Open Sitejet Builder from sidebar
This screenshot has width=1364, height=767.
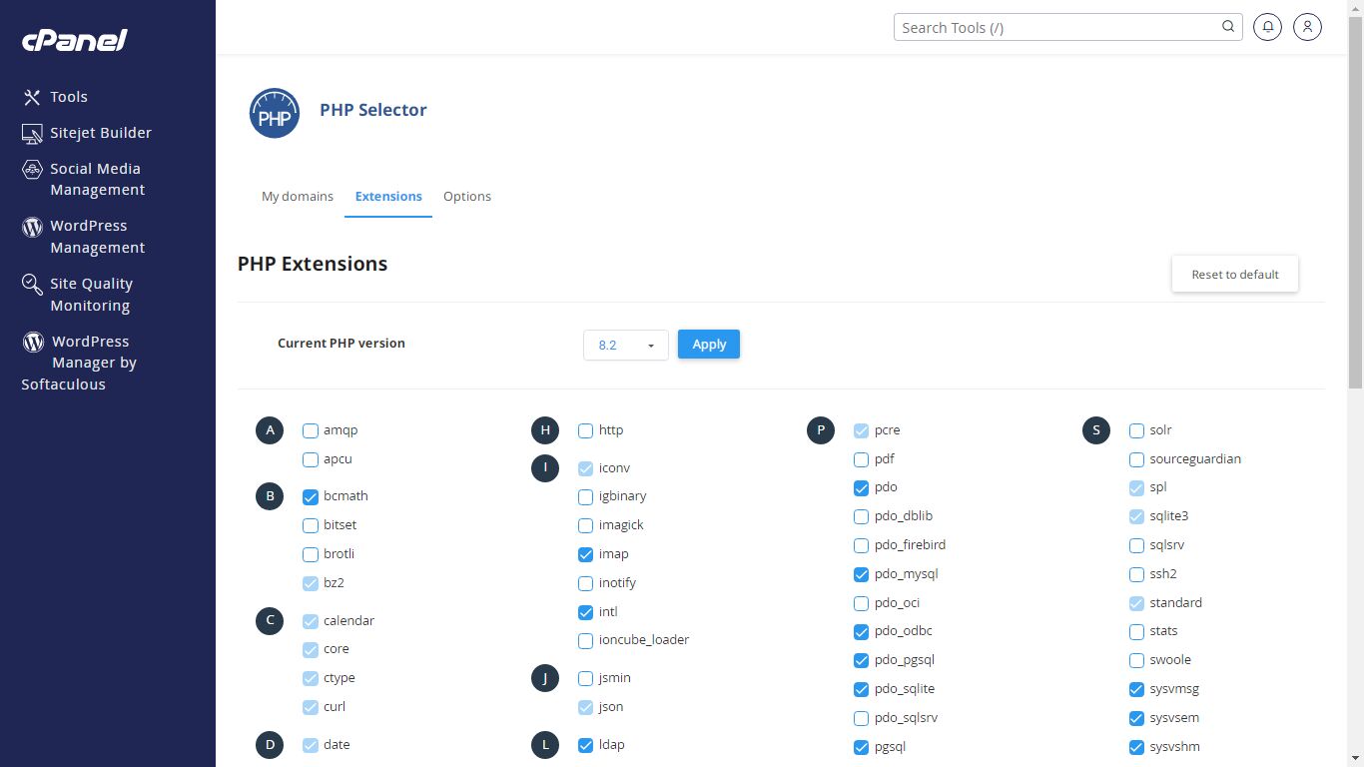click(x=101, y=133)
